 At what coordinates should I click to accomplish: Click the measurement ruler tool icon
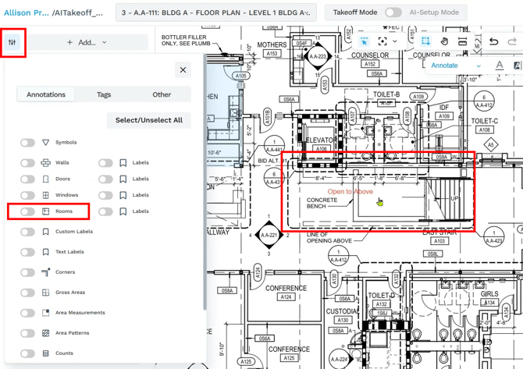[462, 41]
